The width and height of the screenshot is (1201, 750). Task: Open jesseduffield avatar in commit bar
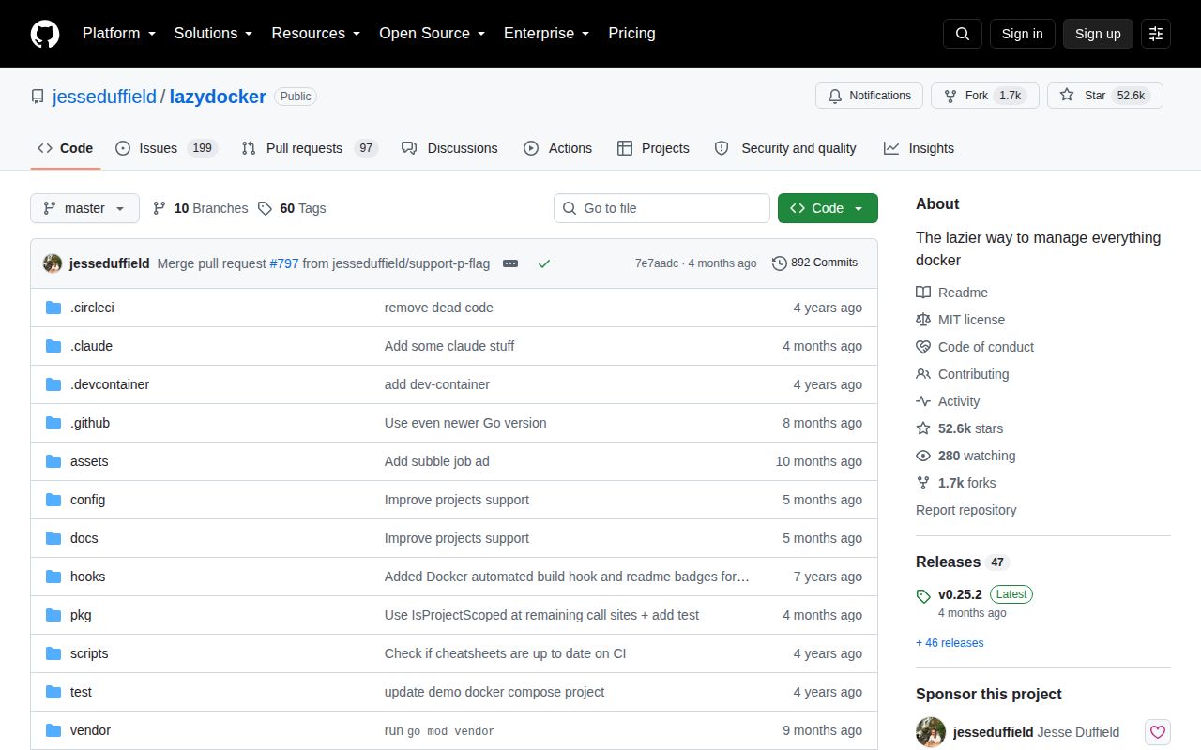point(53,263)
